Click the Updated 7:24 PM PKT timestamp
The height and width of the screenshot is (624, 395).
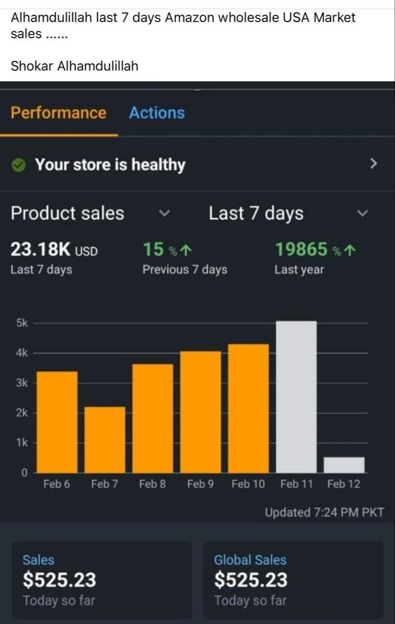324,512
